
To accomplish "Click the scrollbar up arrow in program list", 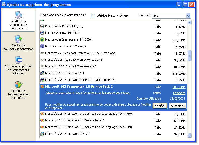I will 189,23.
